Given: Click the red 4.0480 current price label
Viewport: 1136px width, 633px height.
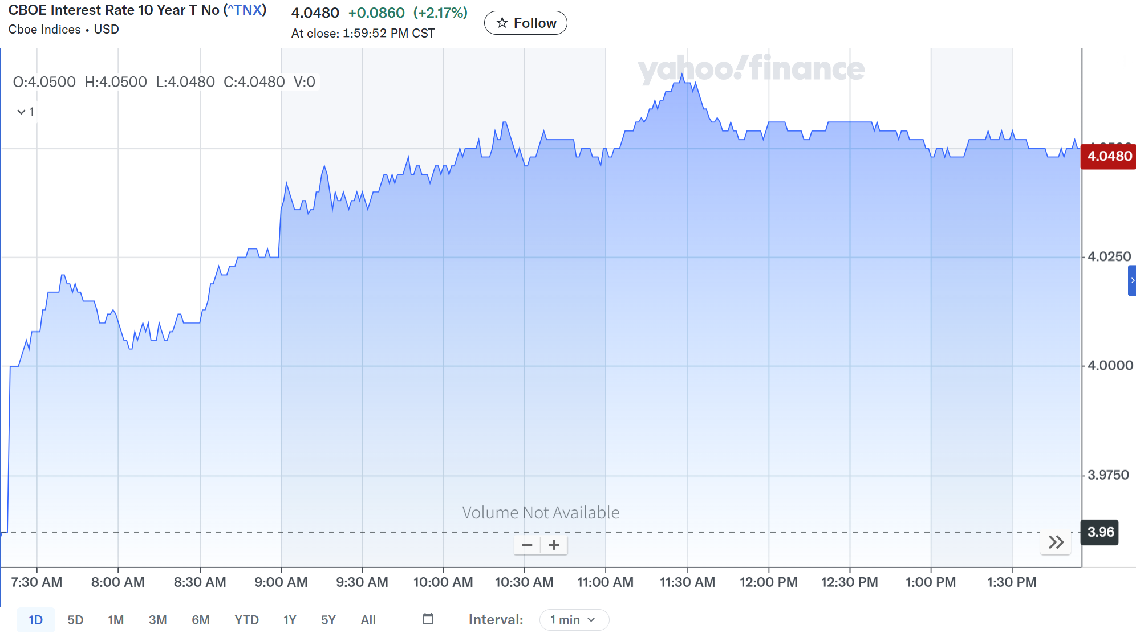Looking at the screenshot, I should [x=1109, y=156].
